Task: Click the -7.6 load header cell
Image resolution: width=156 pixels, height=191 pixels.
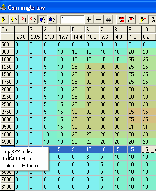Action: (106, 37)
